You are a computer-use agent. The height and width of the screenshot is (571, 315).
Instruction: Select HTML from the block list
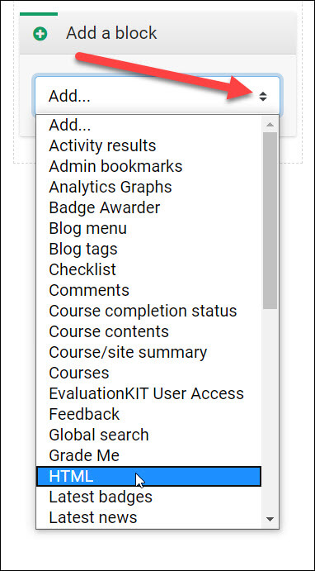(x=148, y=476)
